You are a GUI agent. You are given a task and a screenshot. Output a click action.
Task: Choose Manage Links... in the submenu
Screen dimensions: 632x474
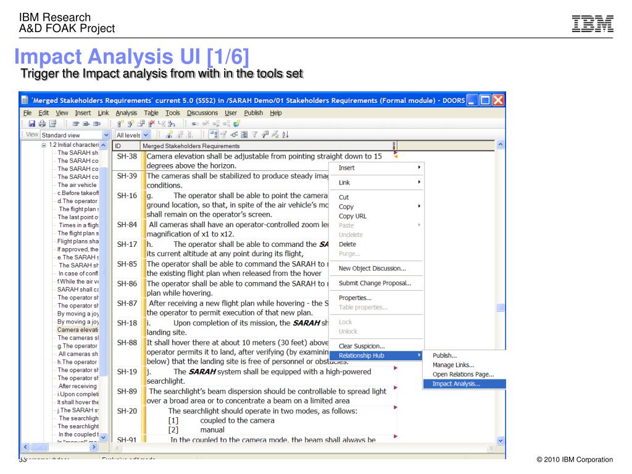(464, 365)
